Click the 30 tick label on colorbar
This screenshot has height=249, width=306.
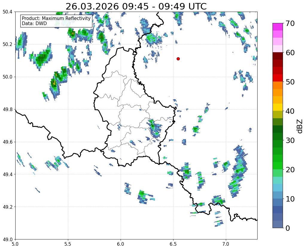[x=290, y=140]
